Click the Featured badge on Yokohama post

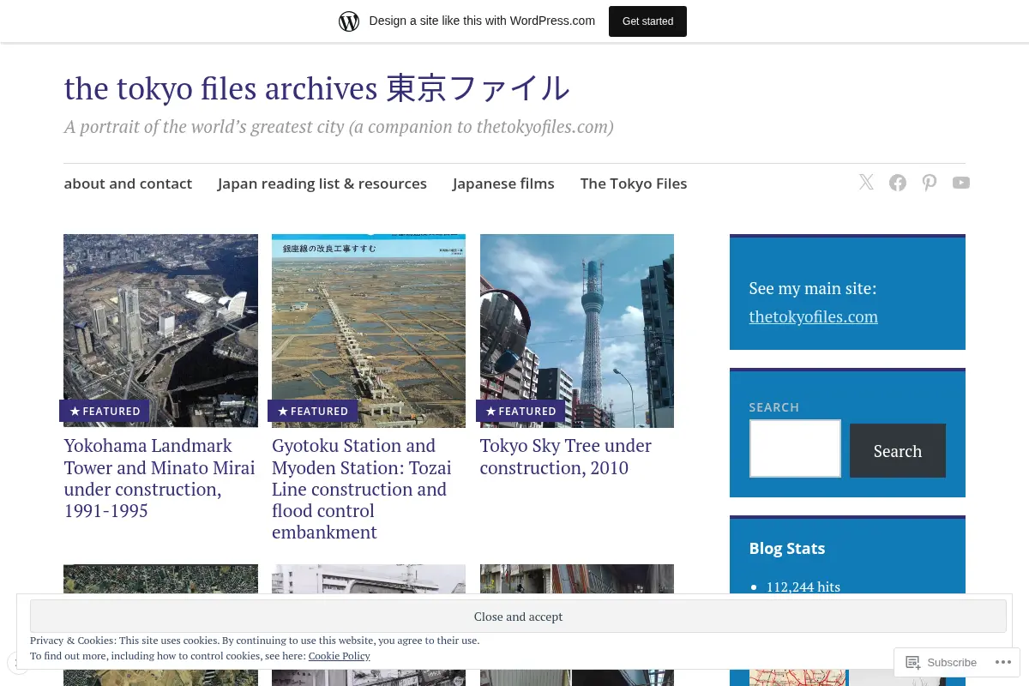(x=105, y=411)
